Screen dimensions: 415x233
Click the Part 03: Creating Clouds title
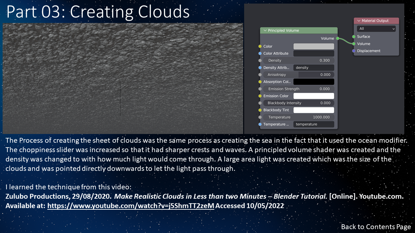click(98, 12)
